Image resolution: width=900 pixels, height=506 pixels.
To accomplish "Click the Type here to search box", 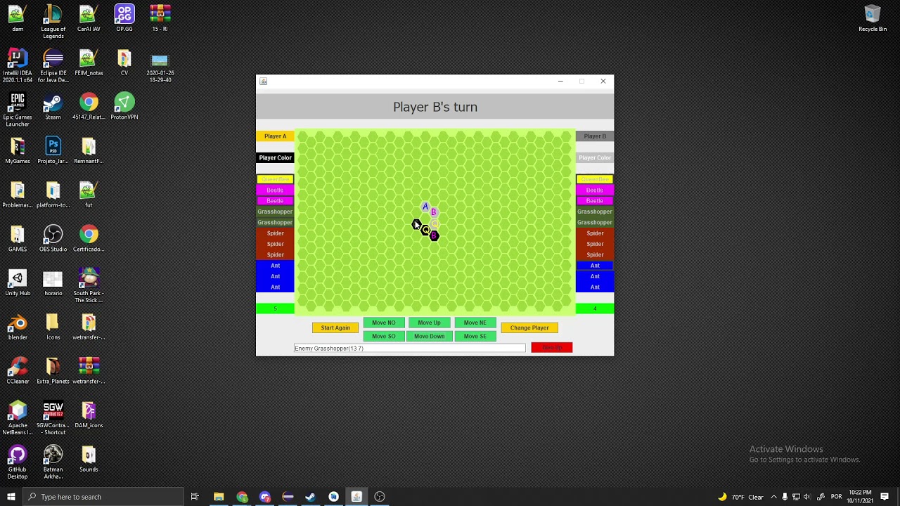I will (103, 497).
